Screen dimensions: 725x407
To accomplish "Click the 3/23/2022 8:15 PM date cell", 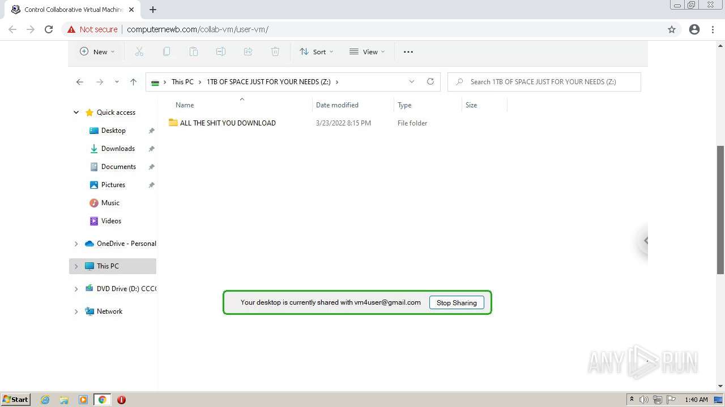I will (x=343, y=123).
